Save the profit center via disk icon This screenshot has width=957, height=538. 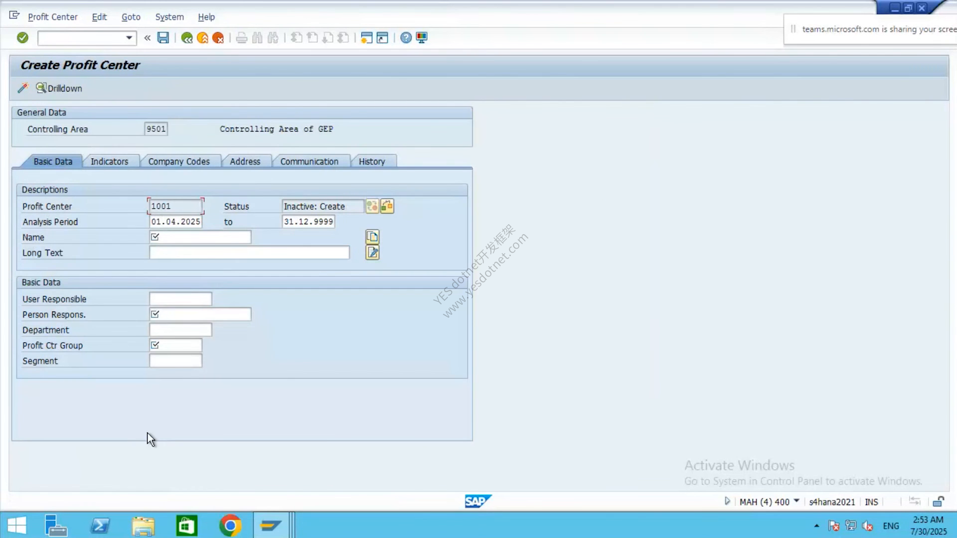[163, 38]
